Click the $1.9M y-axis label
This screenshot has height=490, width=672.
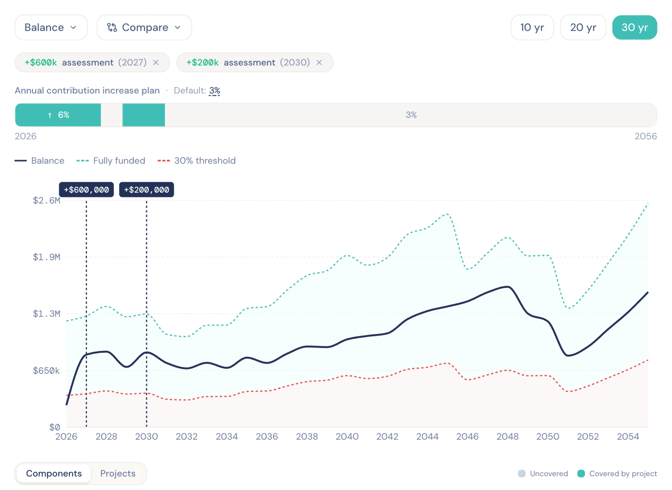click(46, 257)
